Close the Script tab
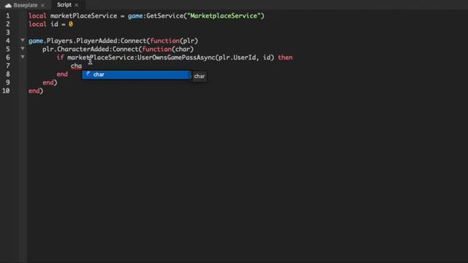 click(x=77, y=5)
